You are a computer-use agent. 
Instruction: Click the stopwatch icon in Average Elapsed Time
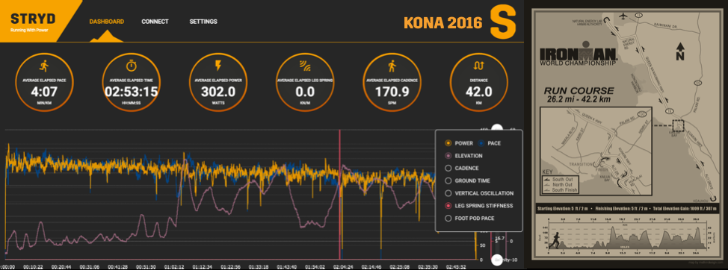coord(131,66)
